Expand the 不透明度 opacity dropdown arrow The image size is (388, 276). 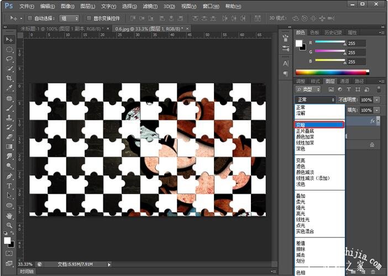(x=377, y=100)
